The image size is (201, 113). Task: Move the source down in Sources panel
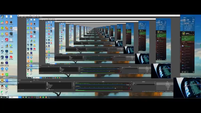pos(53,90)
